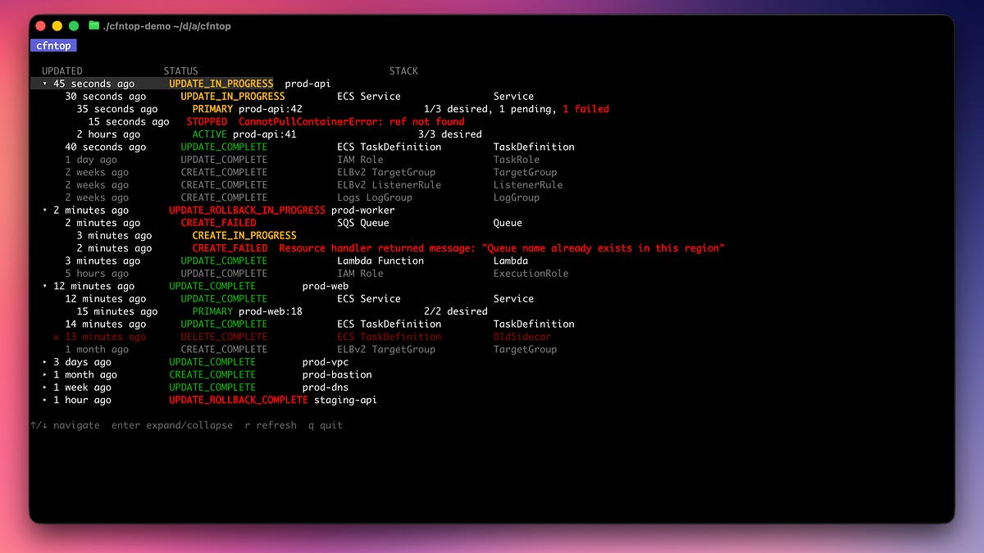This screenshot has width=984, height=553.
Task: Click the folder icon in the title bar
Action: [x=93, y=26]
